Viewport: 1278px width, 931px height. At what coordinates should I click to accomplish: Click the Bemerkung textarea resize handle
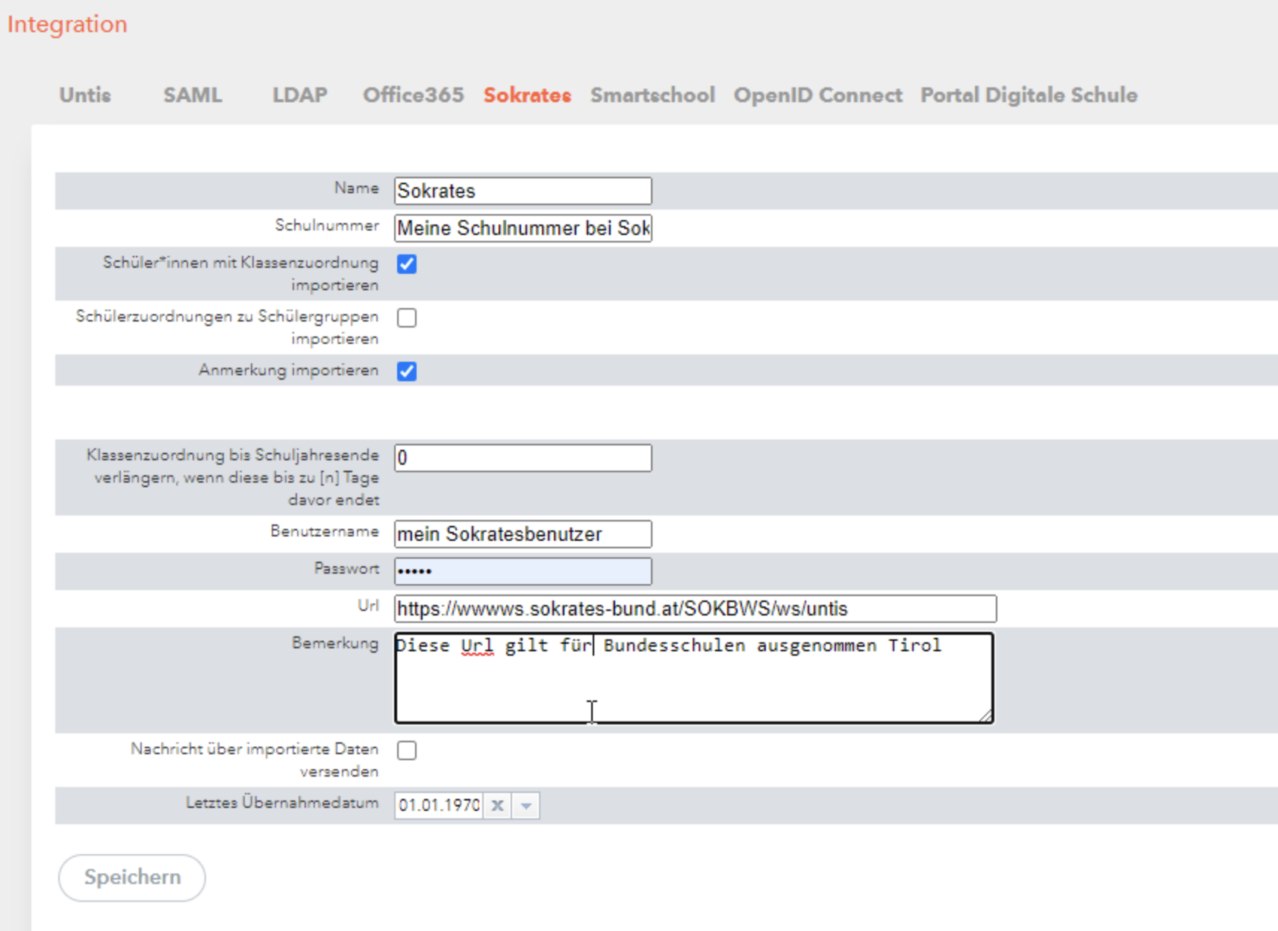tap(985, 716)
